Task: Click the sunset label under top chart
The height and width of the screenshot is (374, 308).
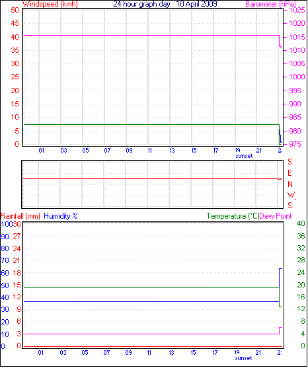Action: [244, 156]
